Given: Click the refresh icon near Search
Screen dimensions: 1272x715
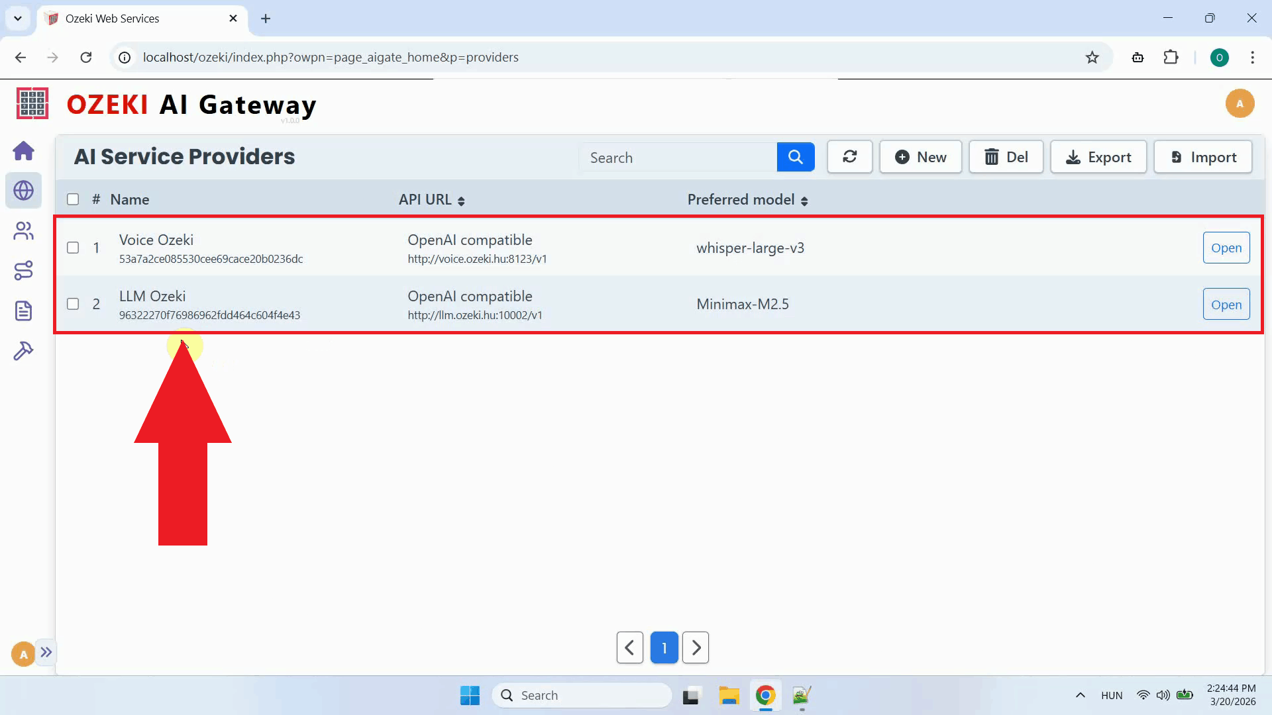Looking at the screenshot, I should point(850,157).
